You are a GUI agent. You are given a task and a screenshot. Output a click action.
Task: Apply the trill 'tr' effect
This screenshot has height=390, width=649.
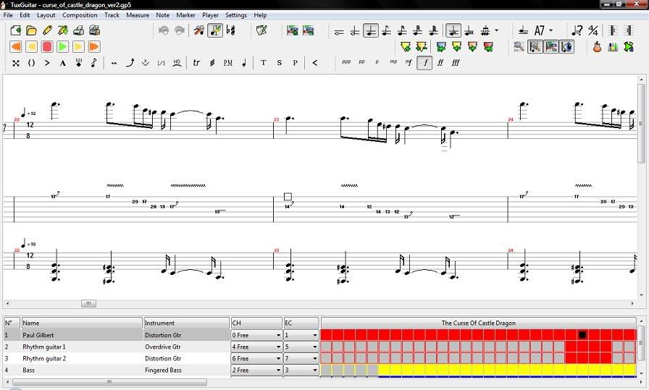(196, 63)
